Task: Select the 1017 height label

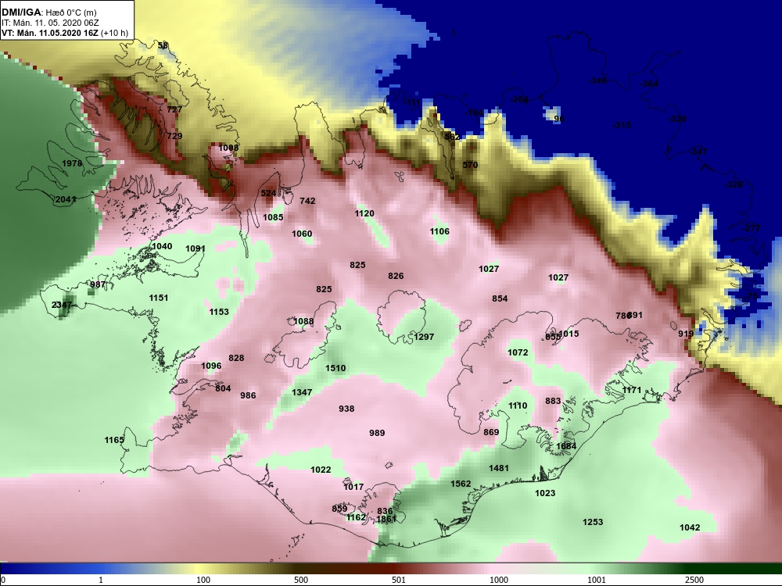Action: click(353, 487)
